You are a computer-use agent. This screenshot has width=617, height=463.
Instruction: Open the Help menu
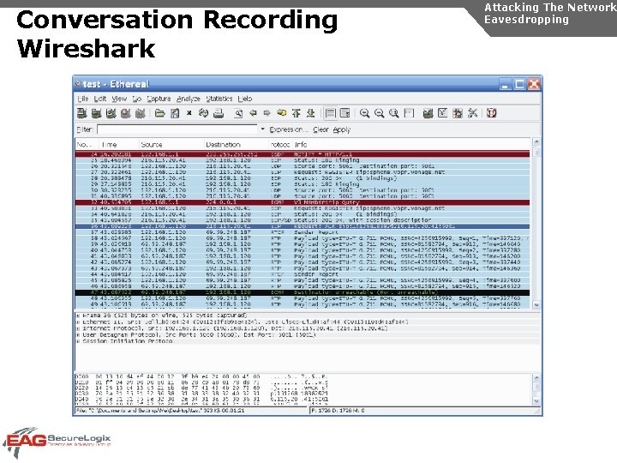245,99
